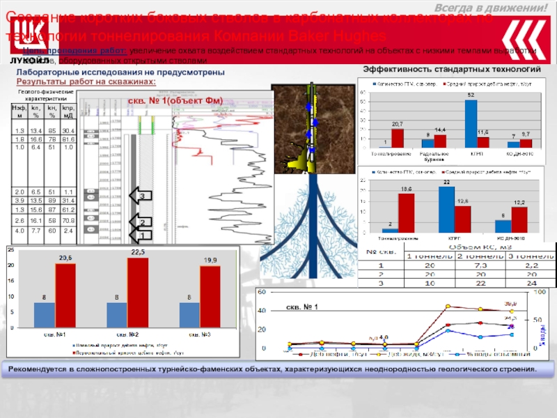
Task: Click the arrow numbered 1 on the well log
Action: click(141, 235)
